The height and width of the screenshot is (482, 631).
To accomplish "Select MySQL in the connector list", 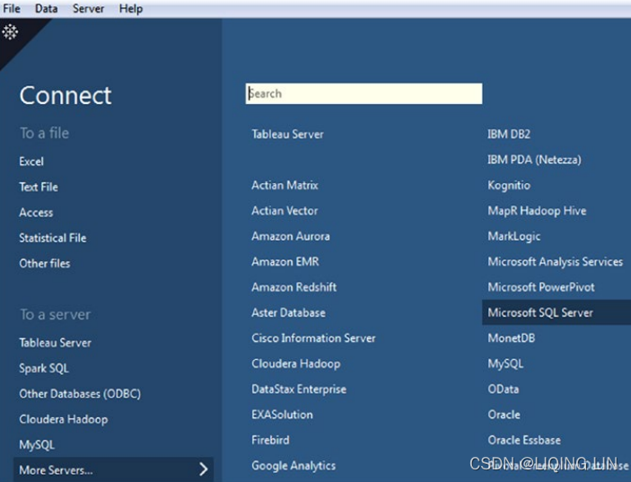I will [506, 364].
